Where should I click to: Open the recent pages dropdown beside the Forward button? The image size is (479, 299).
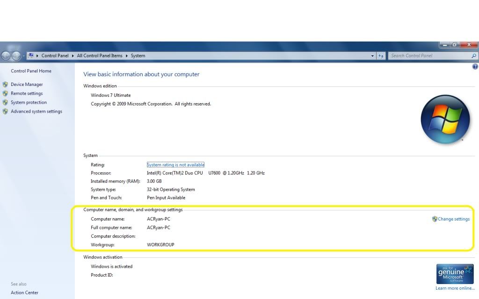click(23, 56)
